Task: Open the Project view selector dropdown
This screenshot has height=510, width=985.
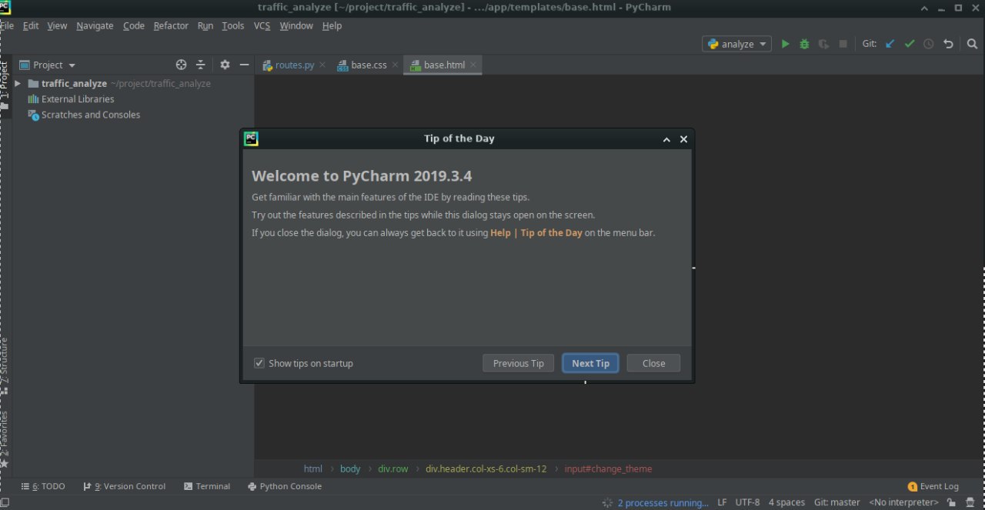Action: click(48, 65)
